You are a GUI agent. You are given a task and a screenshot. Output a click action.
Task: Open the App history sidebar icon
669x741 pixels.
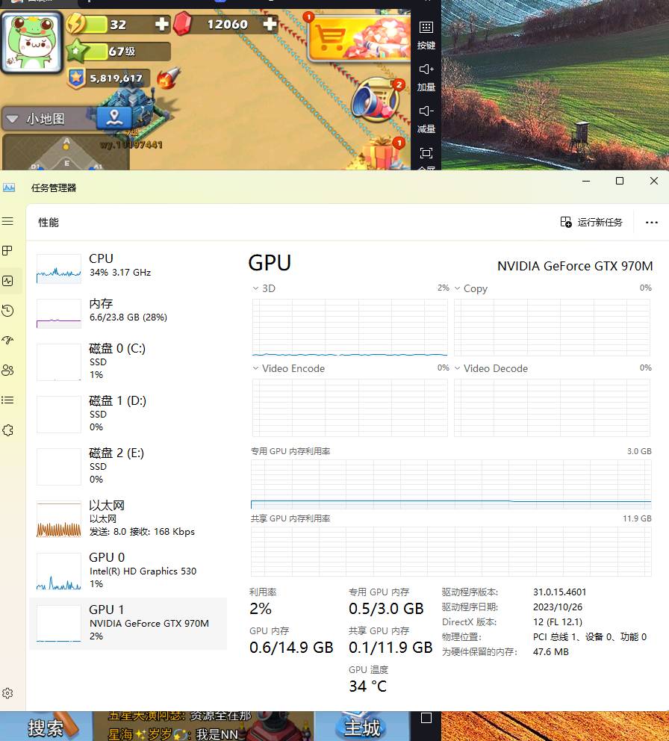click(7, 311)
